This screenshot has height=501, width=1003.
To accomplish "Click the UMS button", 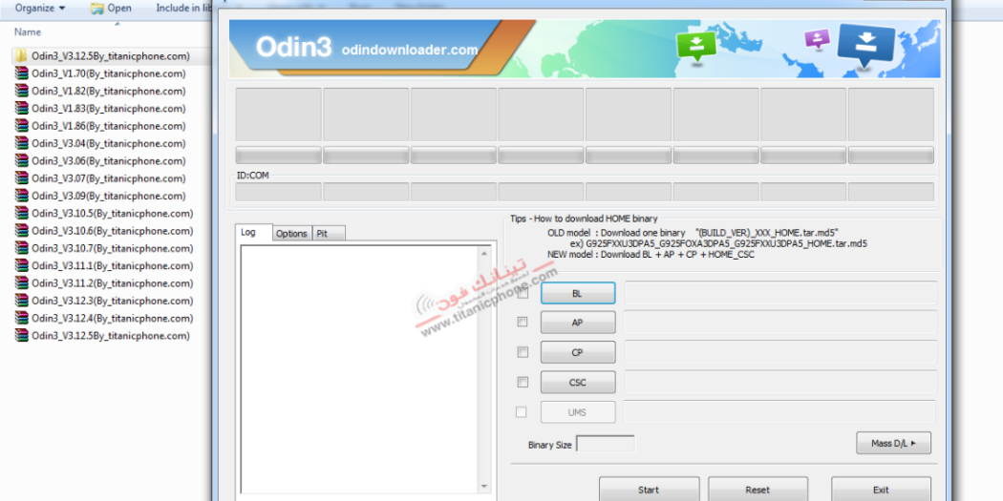I will (x=578, y=412).
